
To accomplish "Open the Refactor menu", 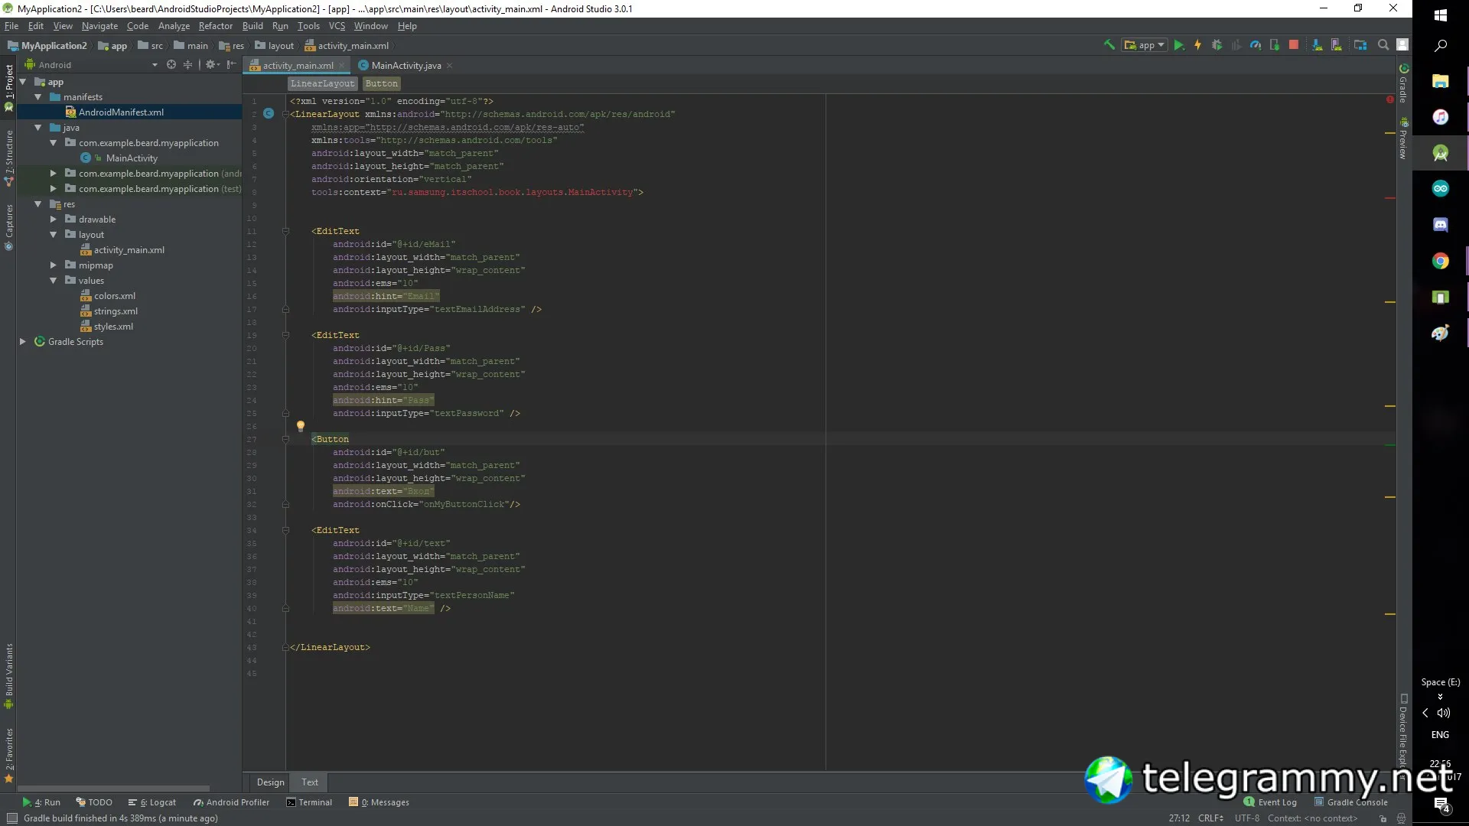I will [215, 26].
